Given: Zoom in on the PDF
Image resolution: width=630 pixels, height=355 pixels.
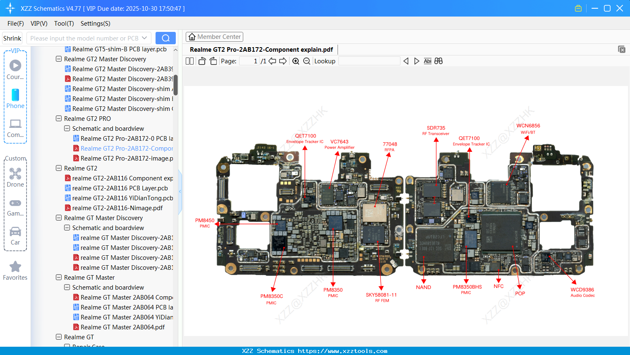Looking at the screenshot, I should (x=296, y=61).
